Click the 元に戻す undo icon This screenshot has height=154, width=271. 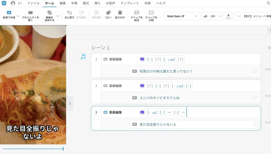[x=69, y=12]
